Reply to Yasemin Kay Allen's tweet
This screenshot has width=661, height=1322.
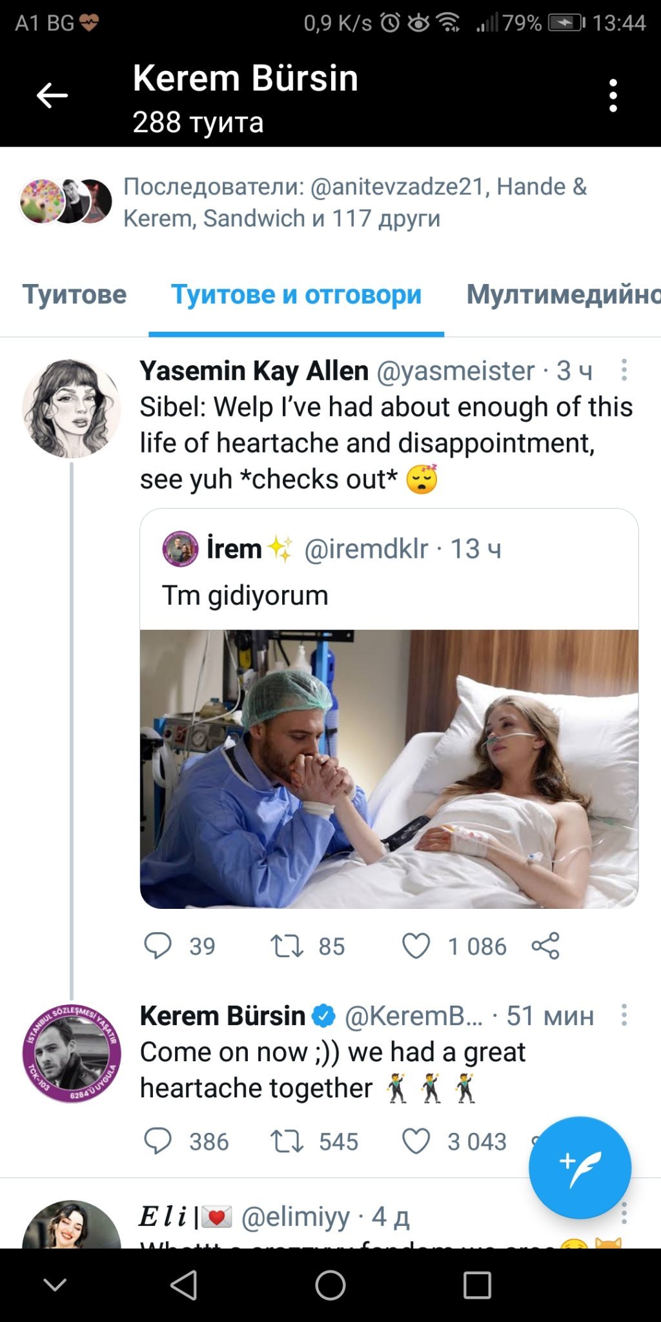point(158,946)
